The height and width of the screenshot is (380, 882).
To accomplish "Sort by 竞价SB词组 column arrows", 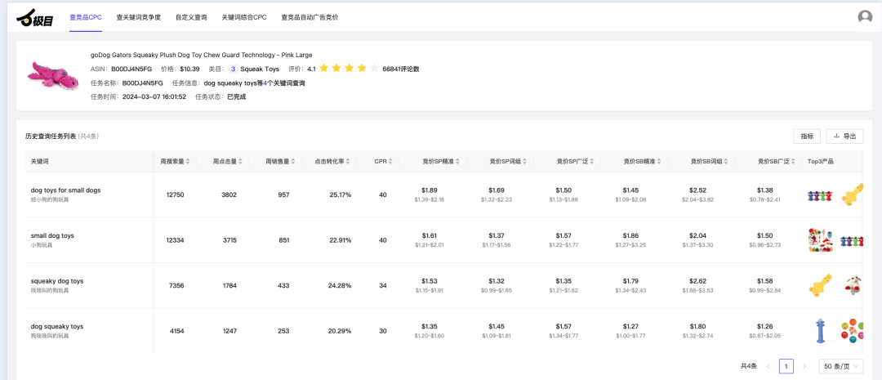I will (724, 162).
